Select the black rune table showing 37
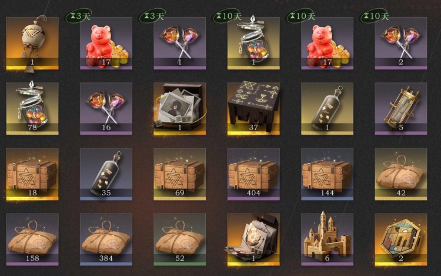The width and height of the screenshot is (441, 276). pos(253,109)
